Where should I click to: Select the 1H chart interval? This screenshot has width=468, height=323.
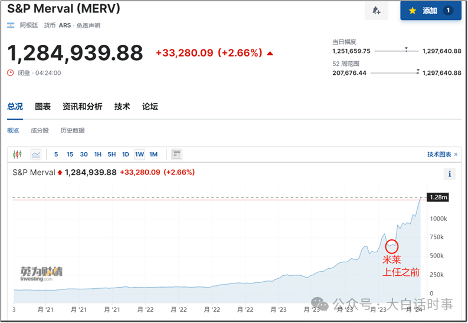(x=98, y=154)
